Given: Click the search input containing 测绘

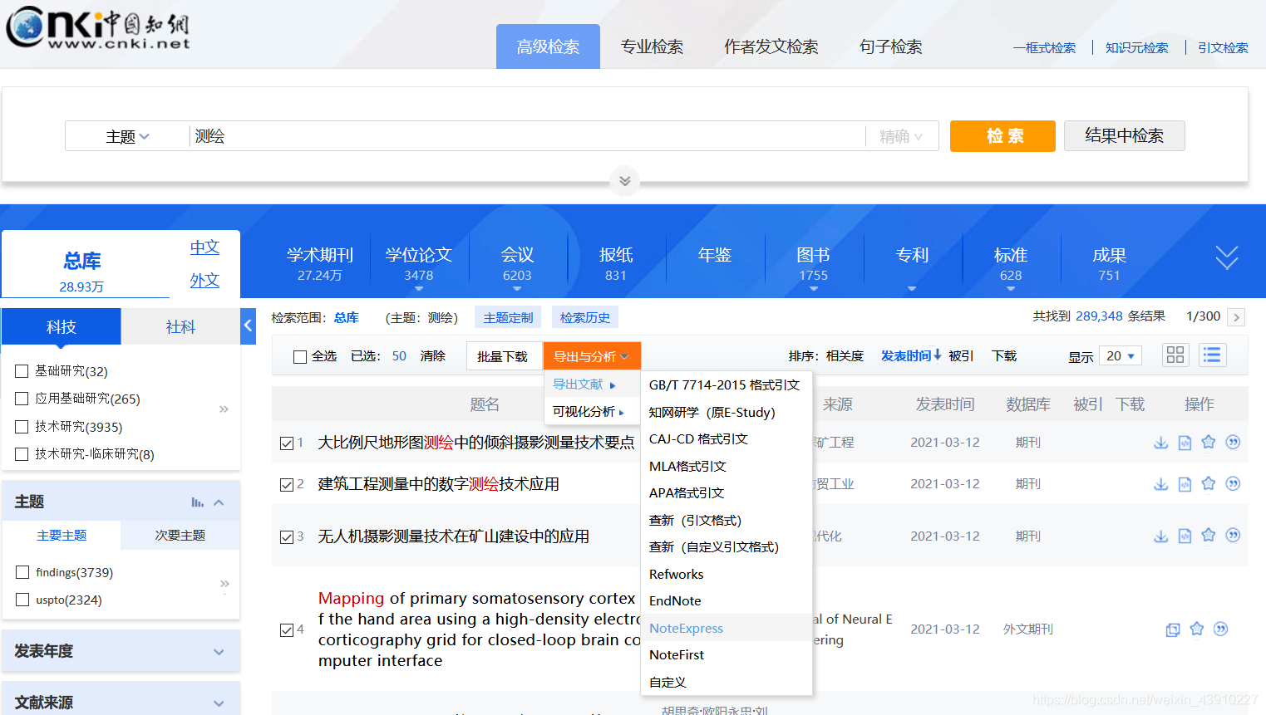Looking at the screenshot, I should (527, 136).
